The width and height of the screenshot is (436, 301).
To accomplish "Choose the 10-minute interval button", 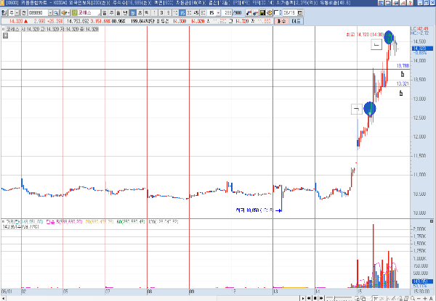I will click(x=175, y=13).
